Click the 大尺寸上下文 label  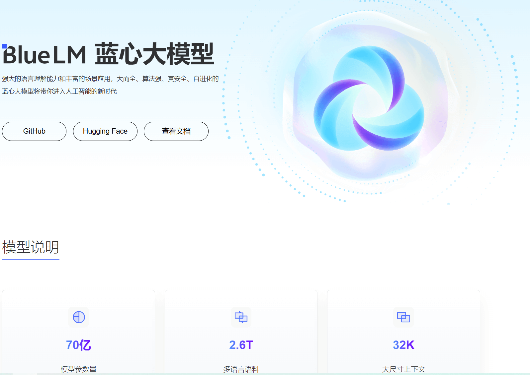(403, 369)
